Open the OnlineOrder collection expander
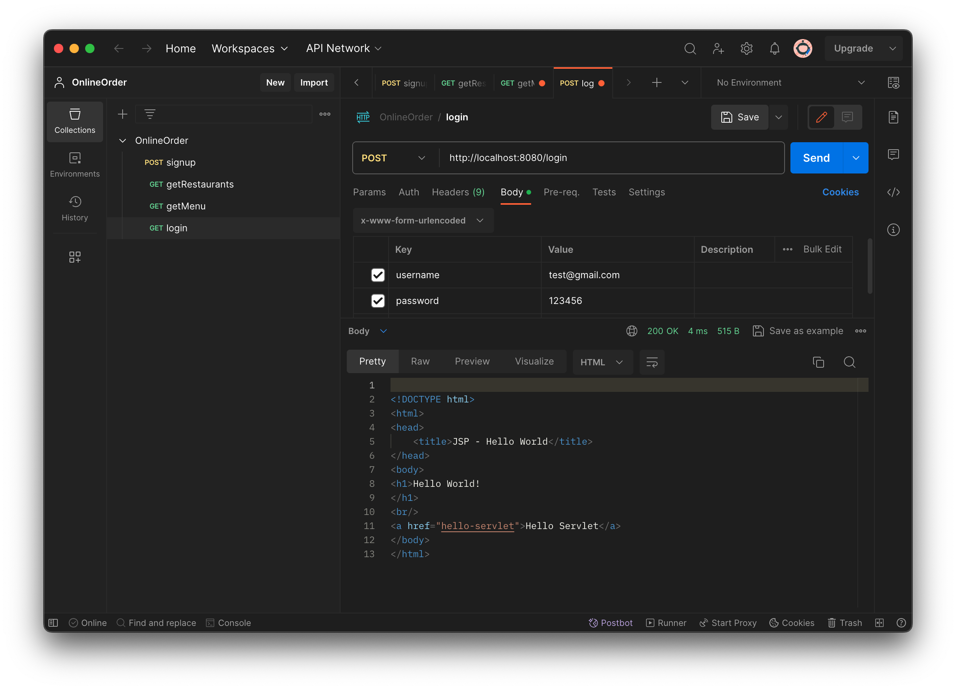Image resolution: width=956 pixels, height=690 pixels. click(121, 139)
